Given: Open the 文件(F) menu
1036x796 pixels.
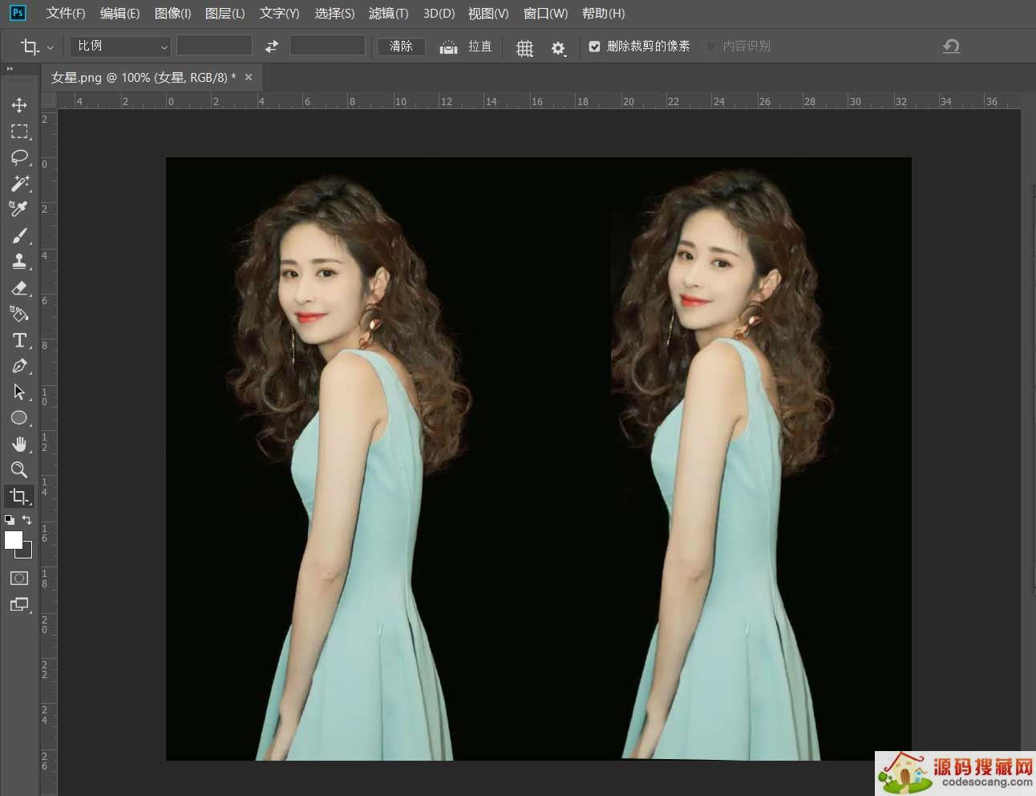Looking at the screenshot, I should tap(66, 14).
